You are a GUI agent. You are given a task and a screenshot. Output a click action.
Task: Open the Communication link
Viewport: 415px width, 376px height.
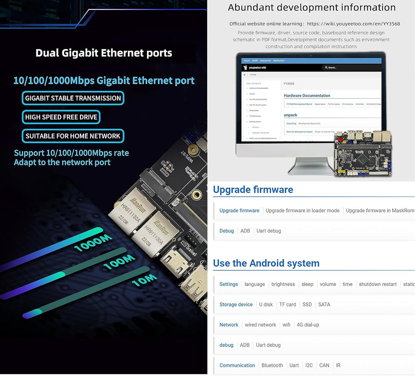pos(237,365)
